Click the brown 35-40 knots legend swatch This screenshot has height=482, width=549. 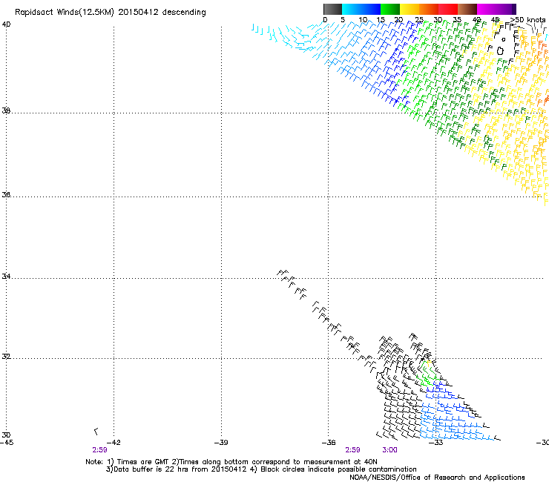click(x=467, y=9)
